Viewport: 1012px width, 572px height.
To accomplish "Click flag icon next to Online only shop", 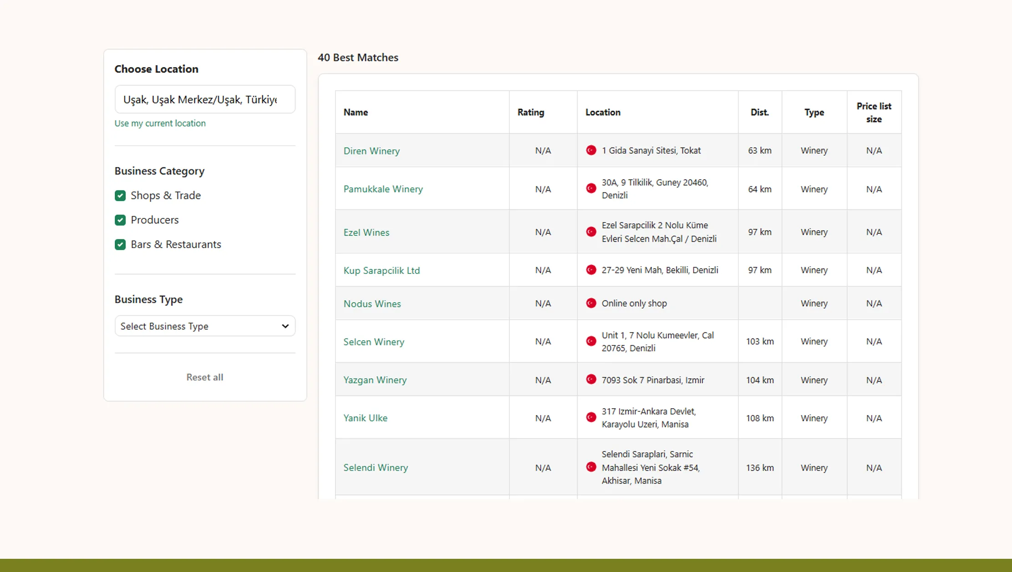I will tap(591, 303).
